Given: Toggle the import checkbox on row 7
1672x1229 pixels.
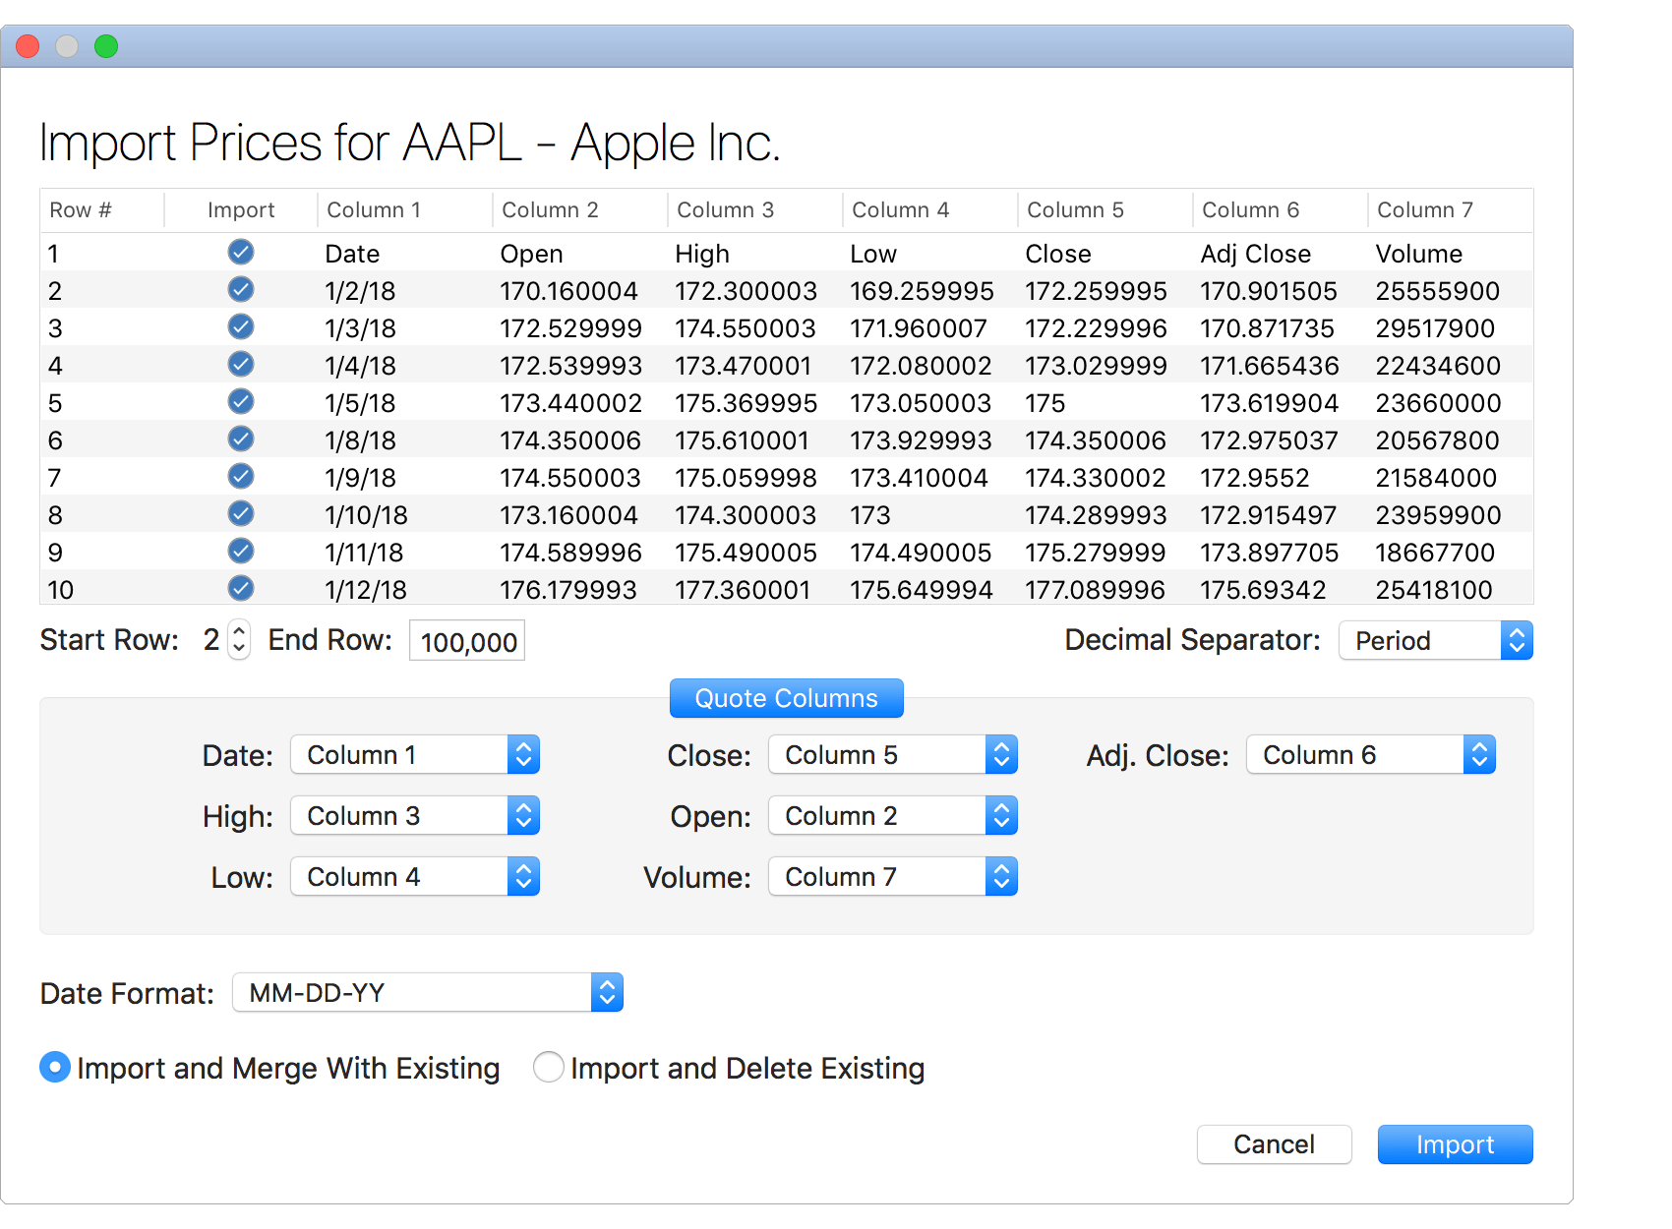Looking at the screenshot, I should (241, 476).
